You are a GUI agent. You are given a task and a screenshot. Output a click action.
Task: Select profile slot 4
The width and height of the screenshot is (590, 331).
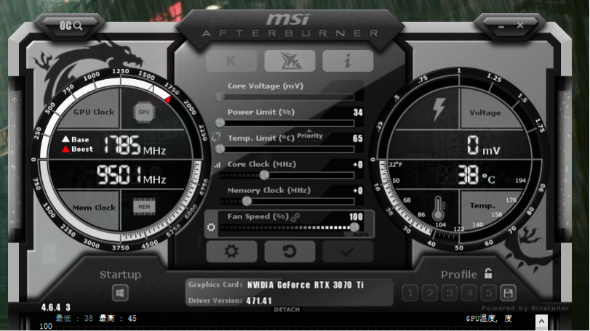pos(469,293)
